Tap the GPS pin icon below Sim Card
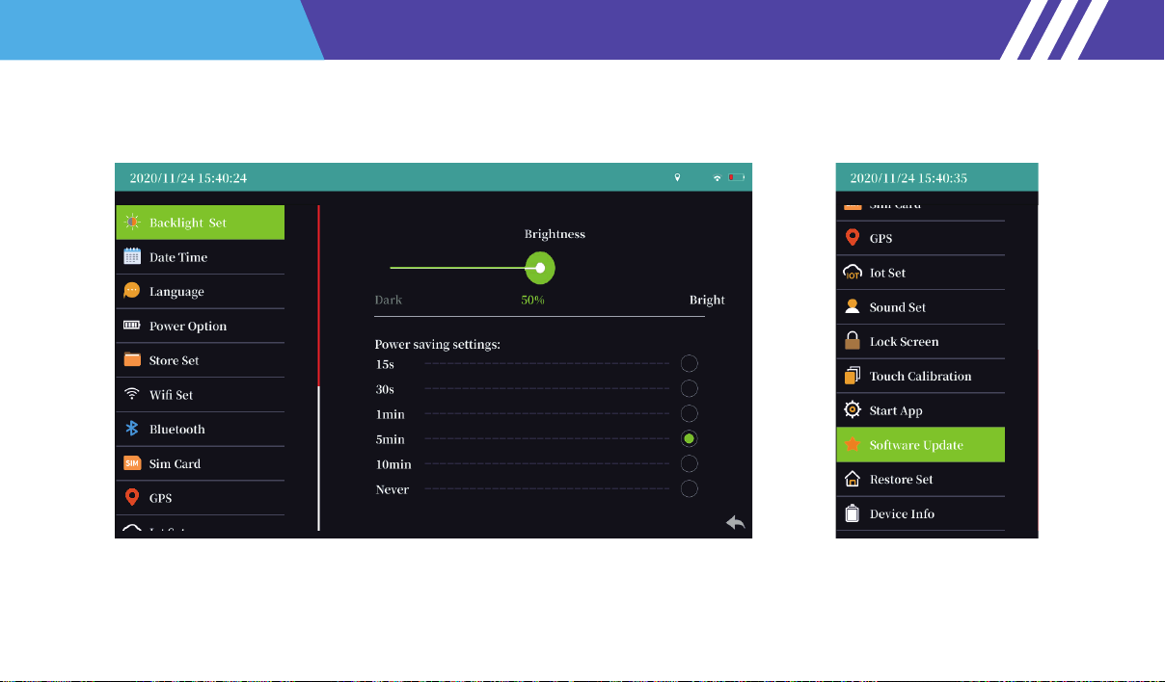Image resolution: width=1165 pixels, height=682 pixels. [132, 498]
